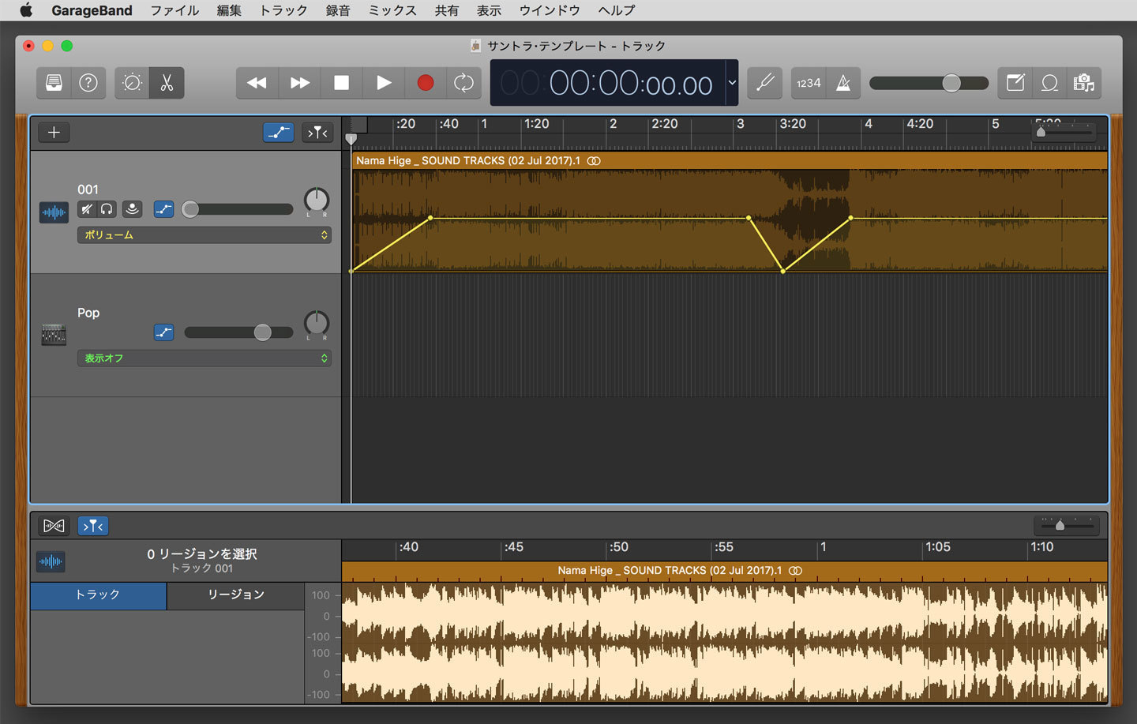This screenshot has height=724, width=1137.
Task: Click the playhead marker in the ruler
Action: coord(351,139)
